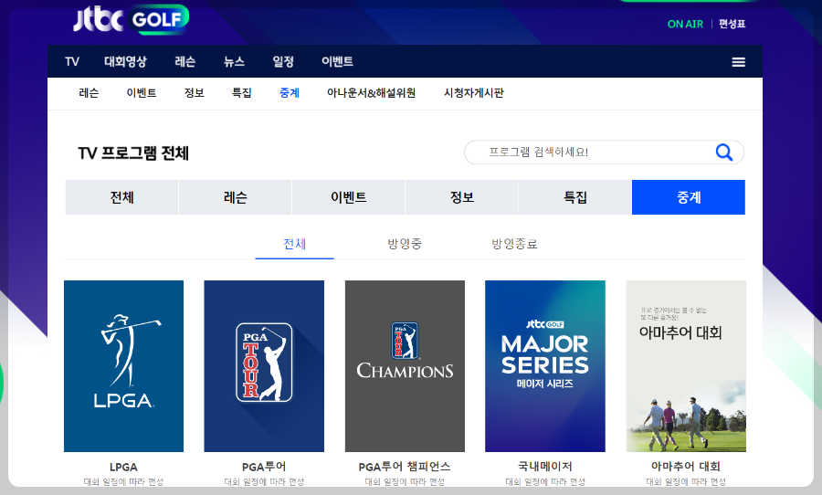Open the PGA Tour program thumbnail

[264, 366]
